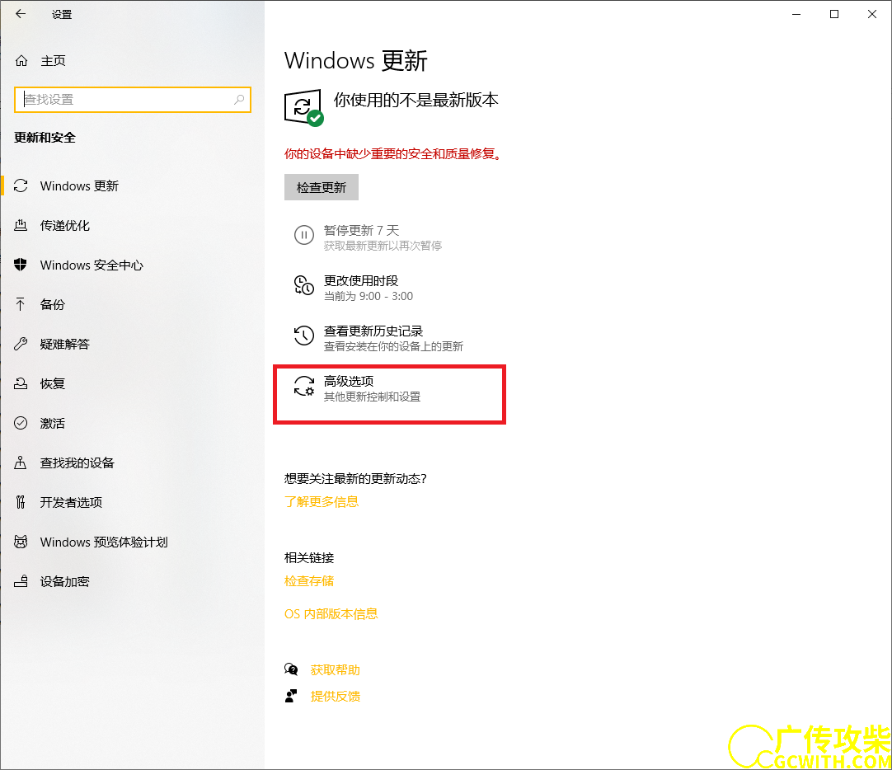892x770 pixels.
Task: Click the history icon for 查看更新历史记录
Action: (303, 336)
